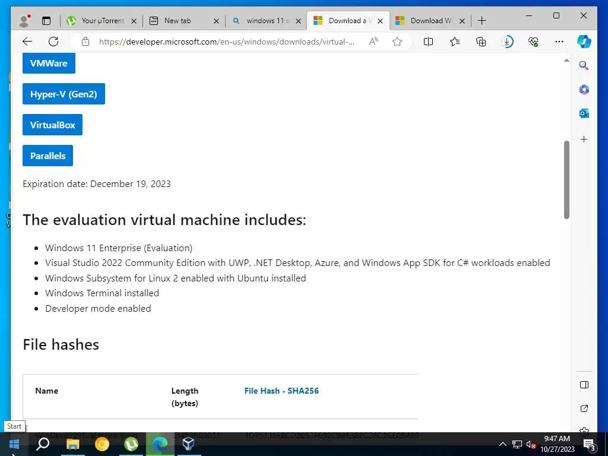Select the 'Windows Terminal installed' list item

pyautogui.click(x=102, y=293)
